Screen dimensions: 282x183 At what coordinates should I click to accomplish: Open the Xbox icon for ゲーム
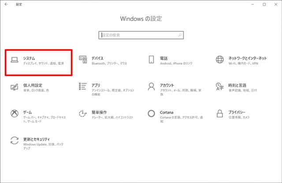coord(15,113)
